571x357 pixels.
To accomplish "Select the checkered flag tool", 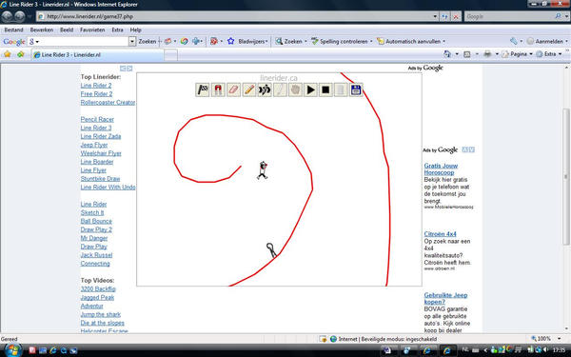I will pyautogui.click(x=203, y=89).
